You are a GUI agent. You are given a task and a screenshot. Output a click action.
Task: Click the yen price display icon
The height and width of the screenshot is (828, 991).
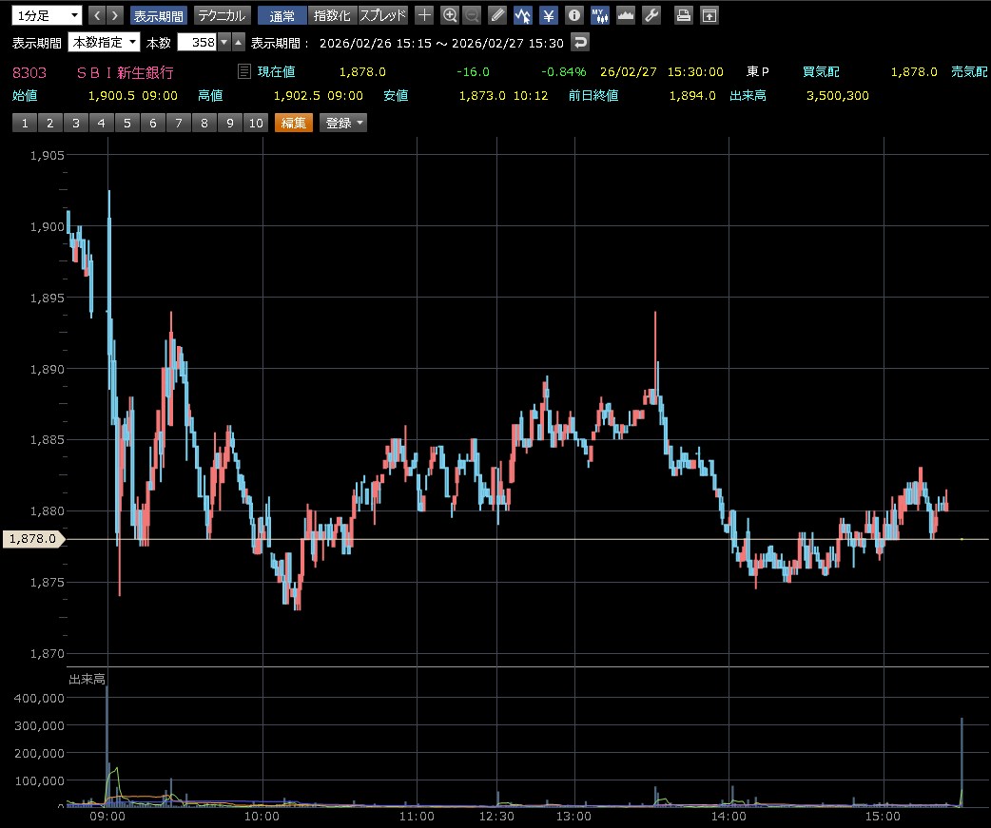(x=549, y=15)
